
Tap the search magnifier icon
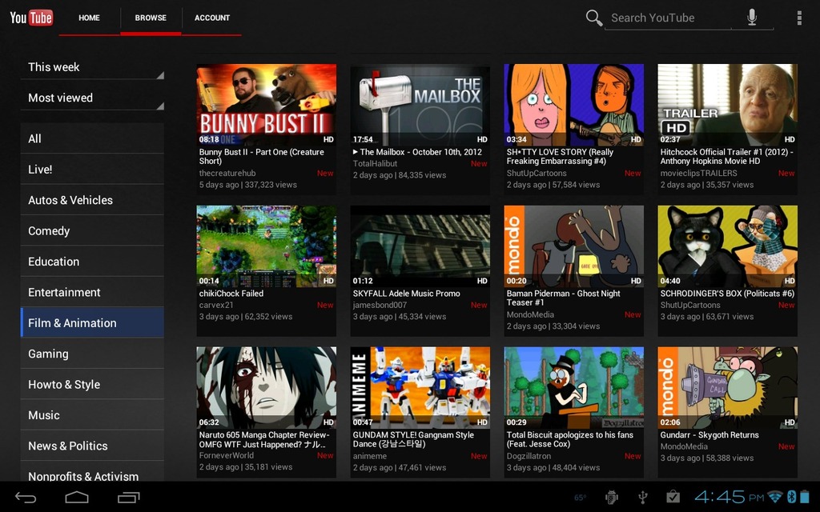[x=593, y=18]
